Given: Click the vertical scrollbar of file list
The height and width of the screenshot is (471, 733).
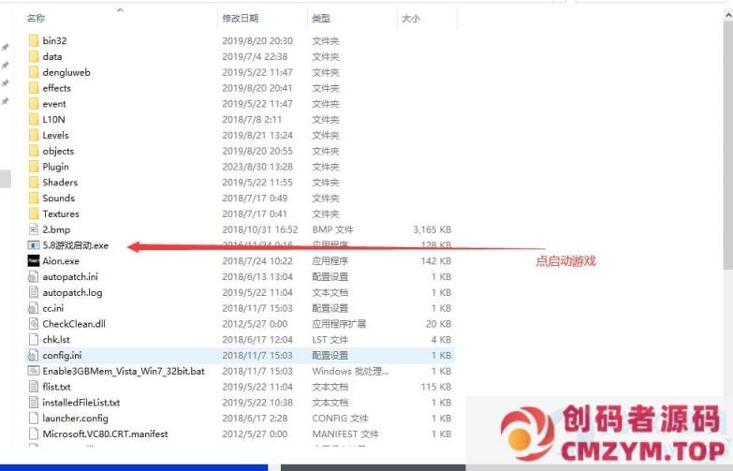Looking at the screenshot, I should (x=728, y=145).
